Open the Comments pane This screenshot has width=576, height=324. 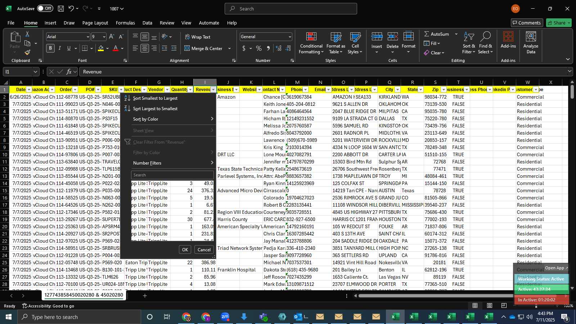(527, 23)
